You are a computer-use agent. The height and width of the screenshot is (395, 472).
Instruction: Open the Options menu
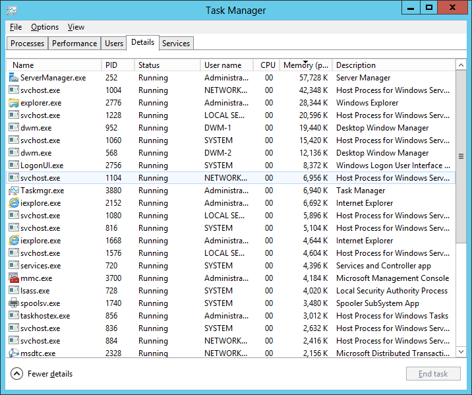[x=45, y=27]
